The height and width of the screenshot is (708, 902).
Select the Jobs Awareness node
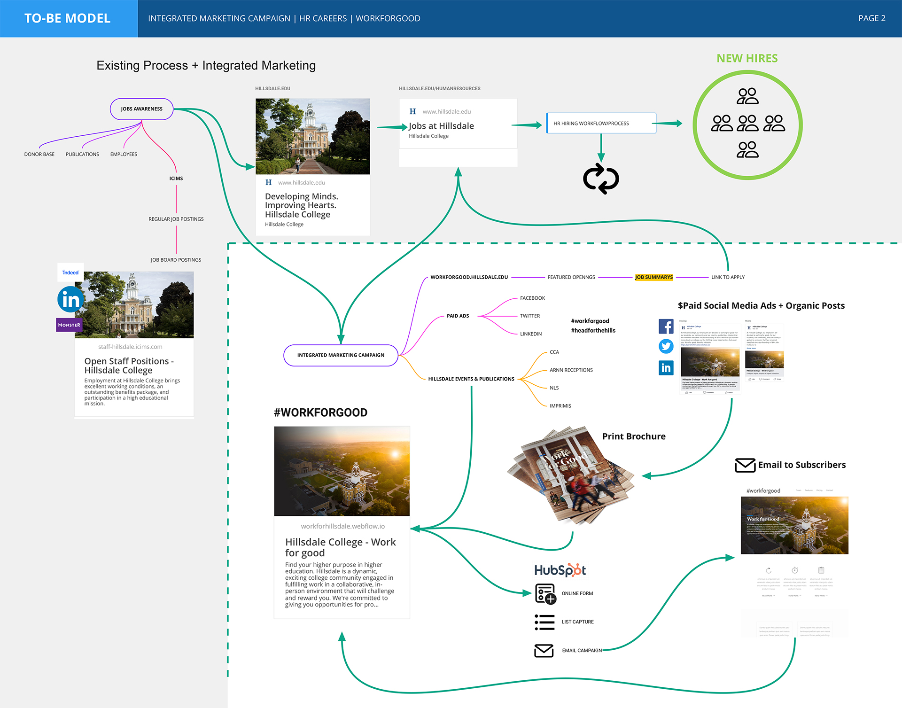[141, 109]
